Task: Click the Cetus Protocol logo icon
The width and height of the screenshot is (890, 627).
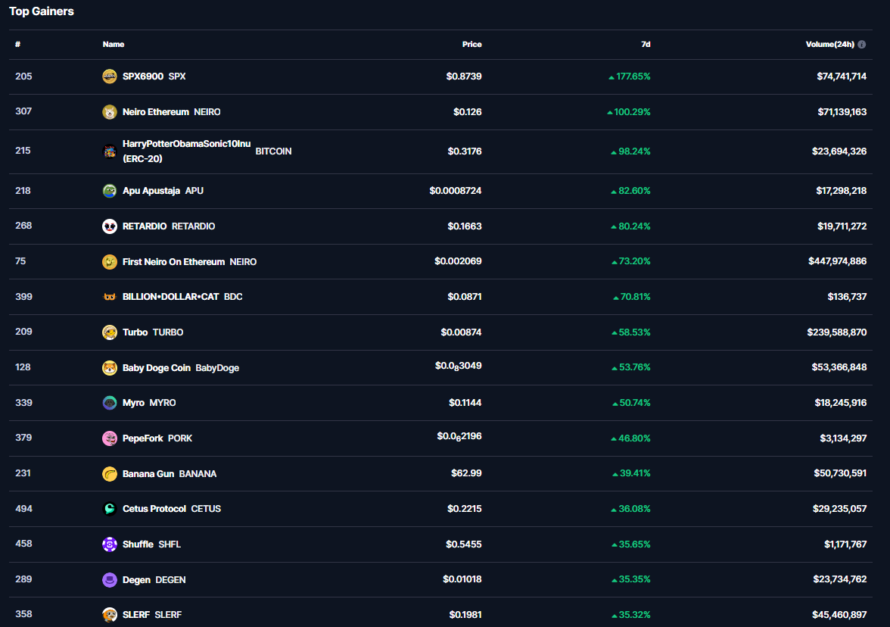Action: click(x=110, y=509)
